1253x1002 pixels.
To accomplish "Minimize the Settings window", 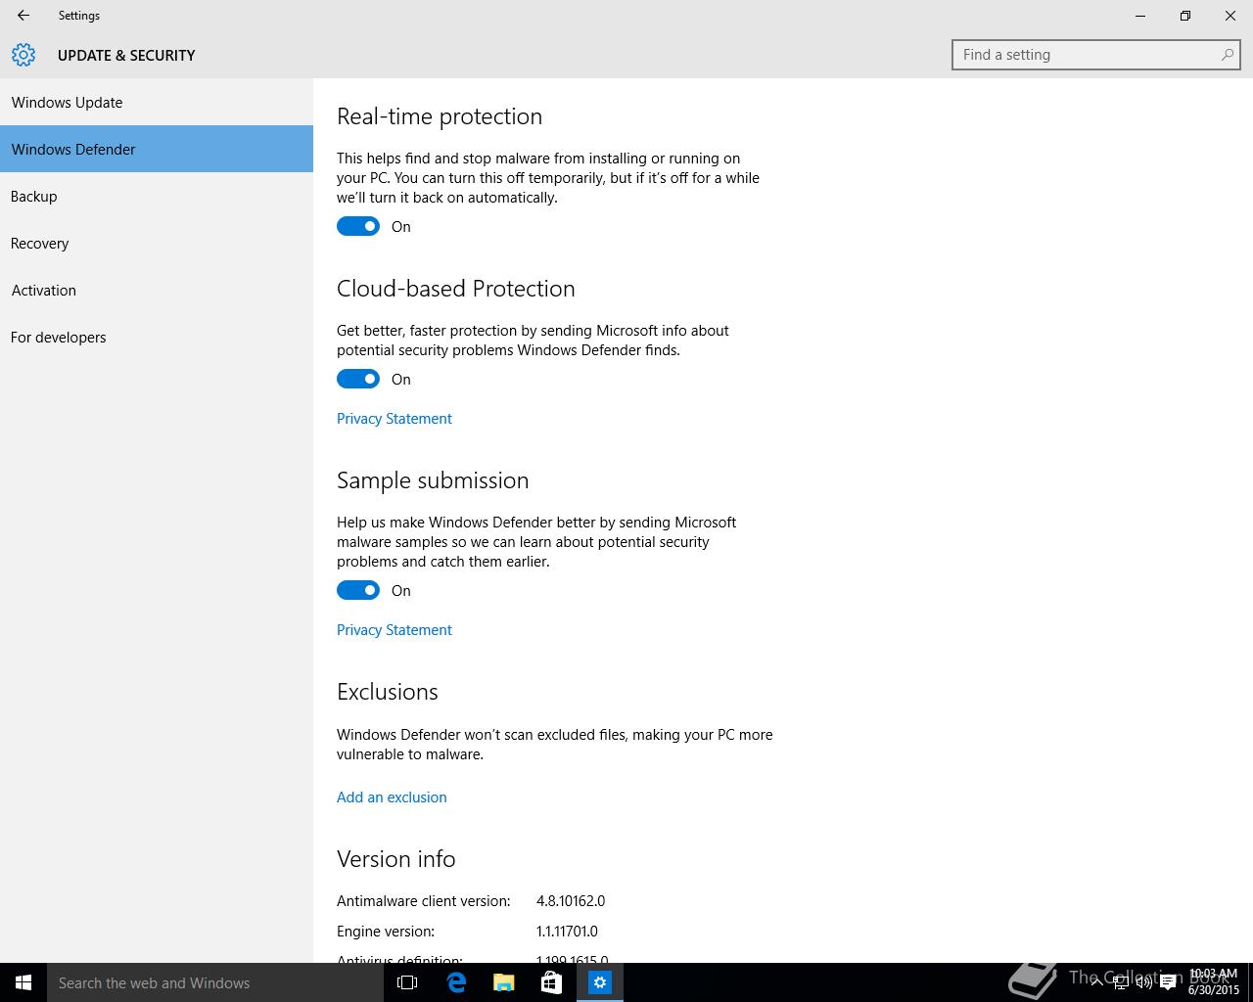I will [x=1140, y=16].
